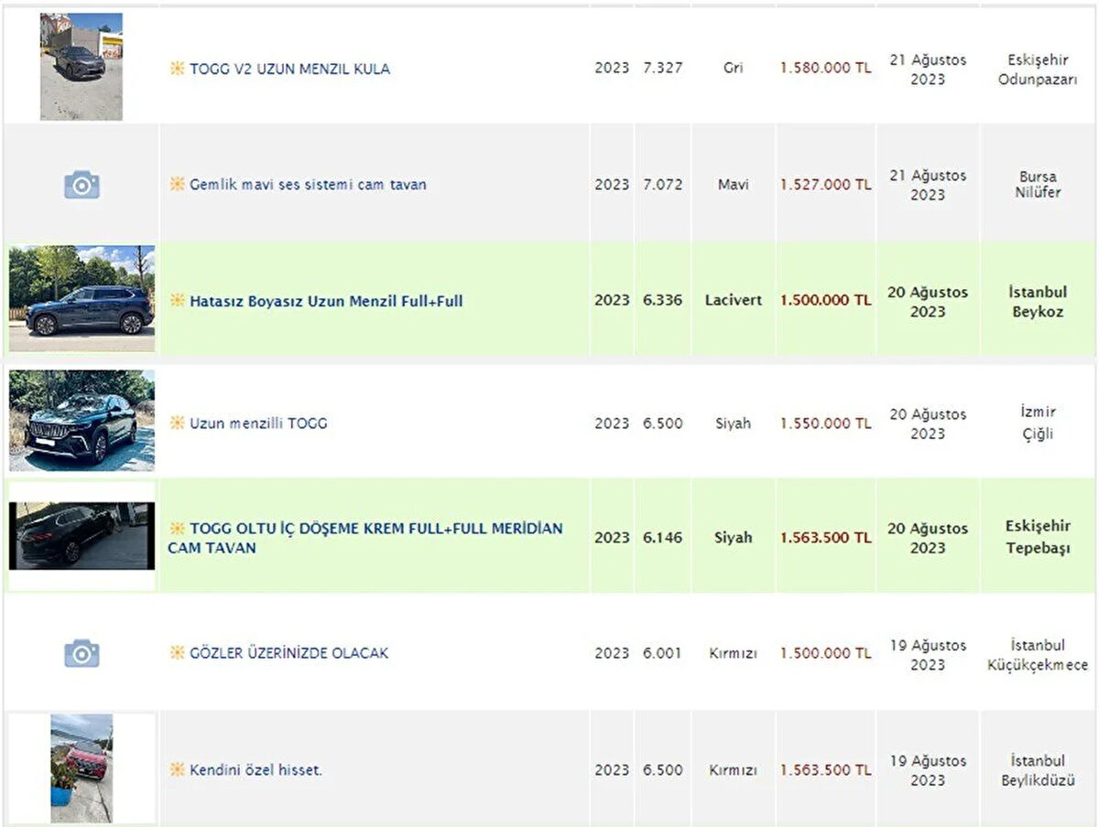
Task: Click sun icon beside TOGG OLTU İÇ DÖŞEME
Action: click(x=177, y=529)
